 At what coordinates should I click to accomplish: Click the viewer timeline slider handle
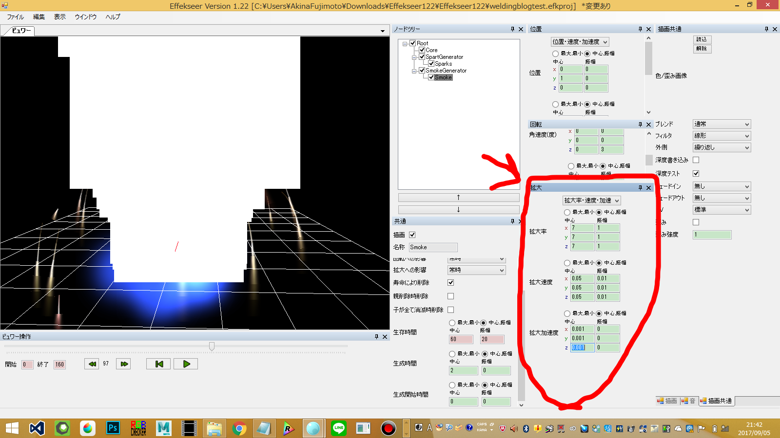point(212,346)
